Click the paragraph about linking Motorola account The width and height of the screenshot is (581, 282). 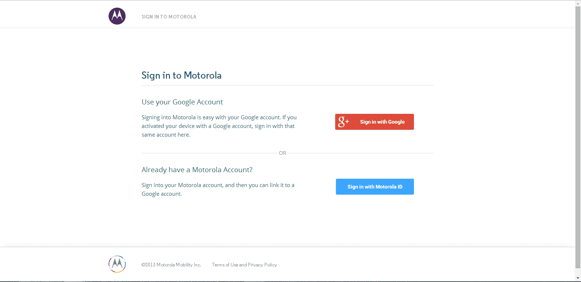[218, 190]
